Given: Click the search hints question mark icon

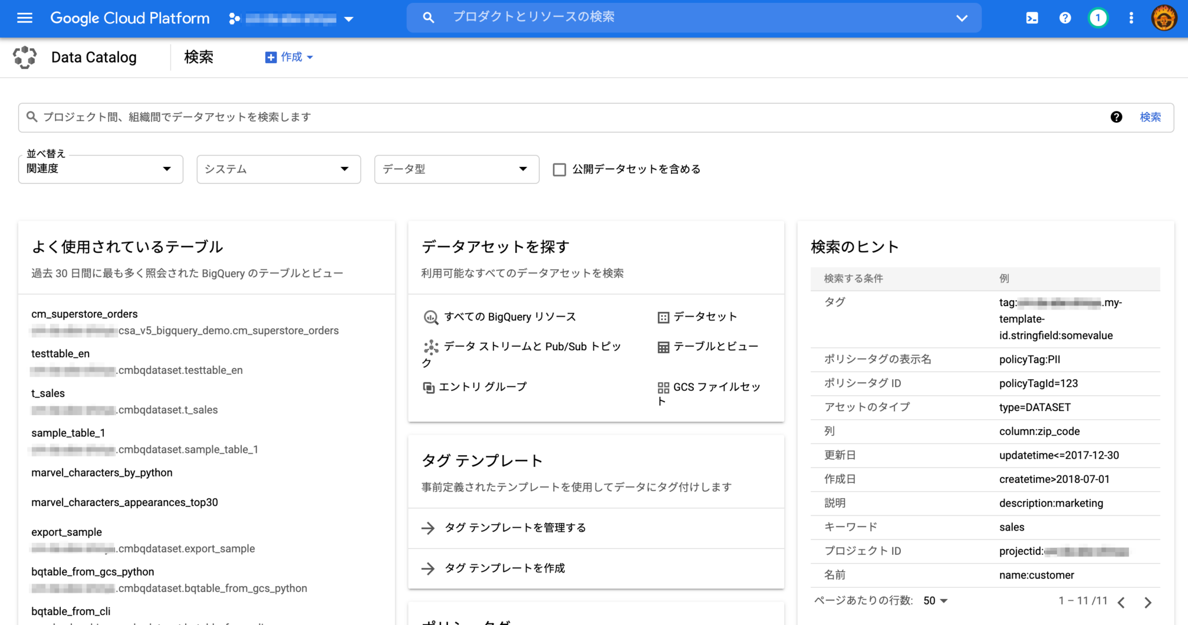Looking at the screenshot, I should click(1117, 117).
